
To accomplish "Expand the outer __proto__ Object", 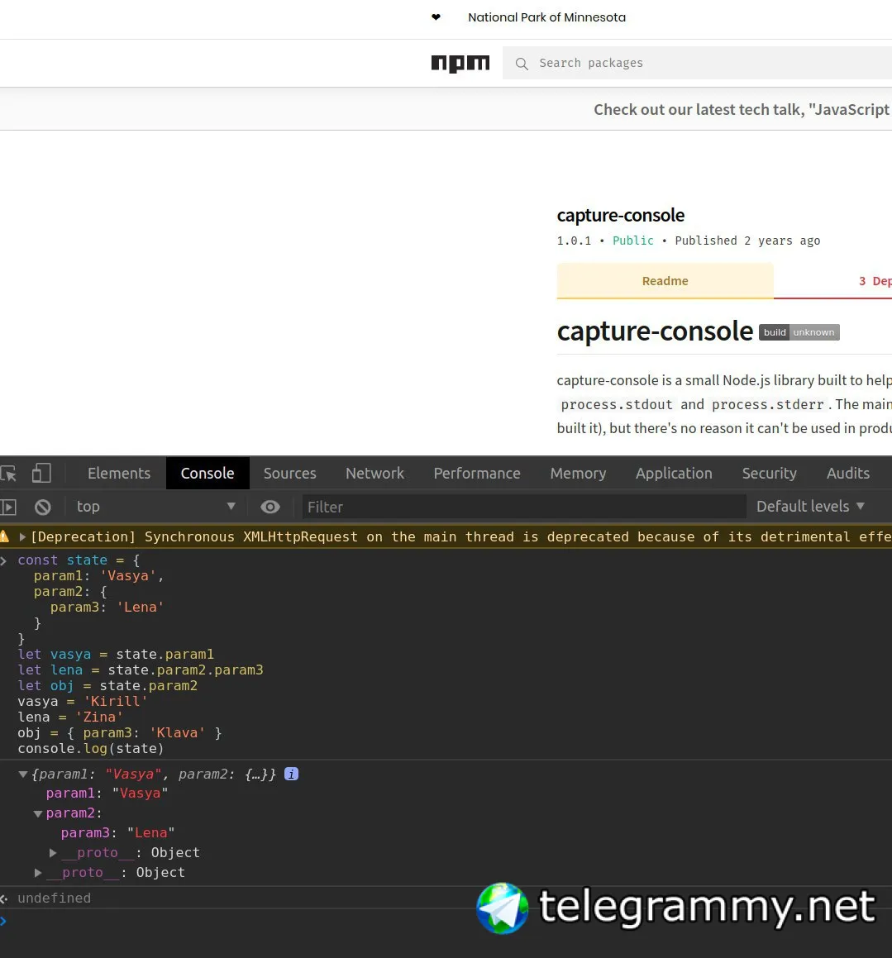I will 38,873.
